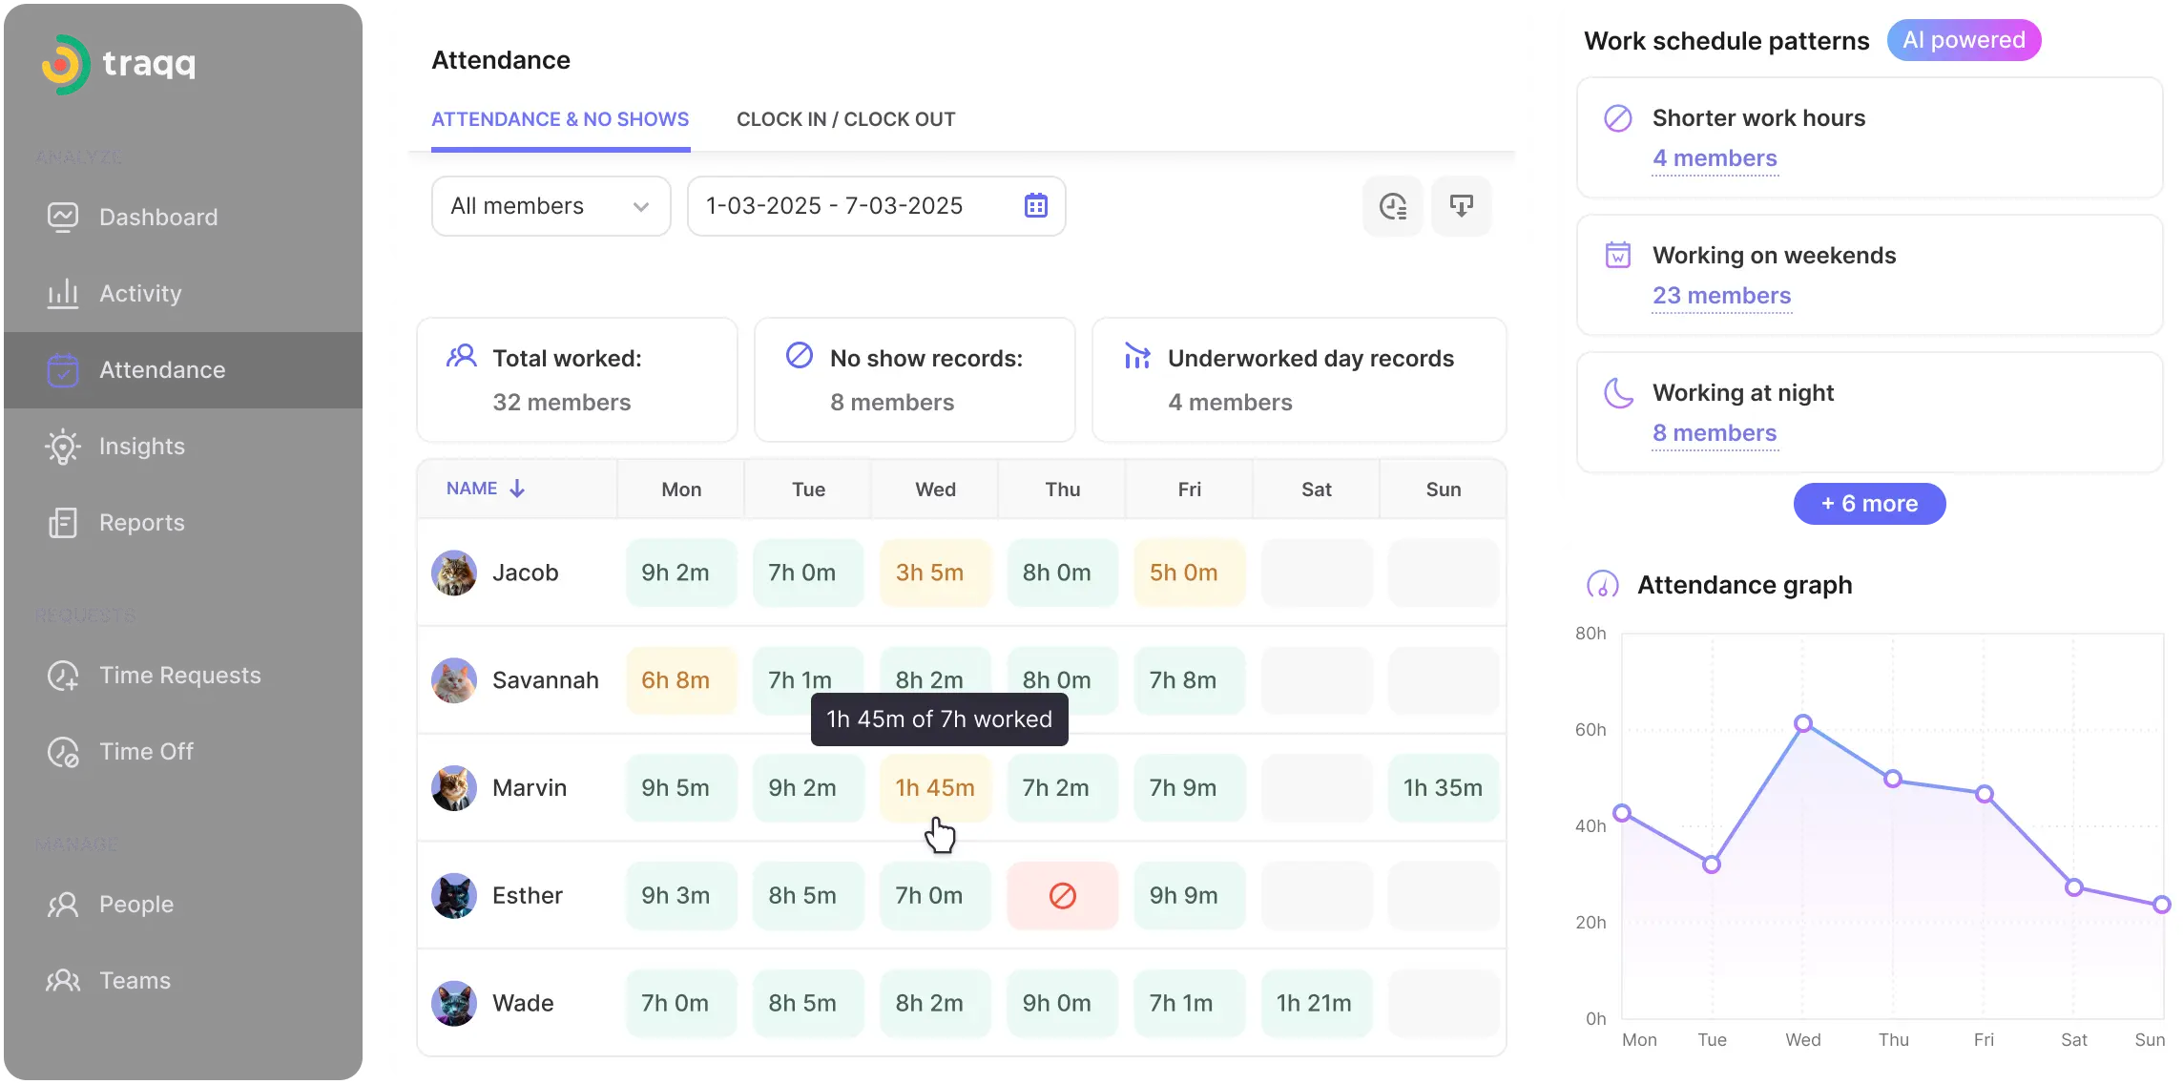
Task: Click the Insights lightbulb icon
Action: [x=62, y=446]
